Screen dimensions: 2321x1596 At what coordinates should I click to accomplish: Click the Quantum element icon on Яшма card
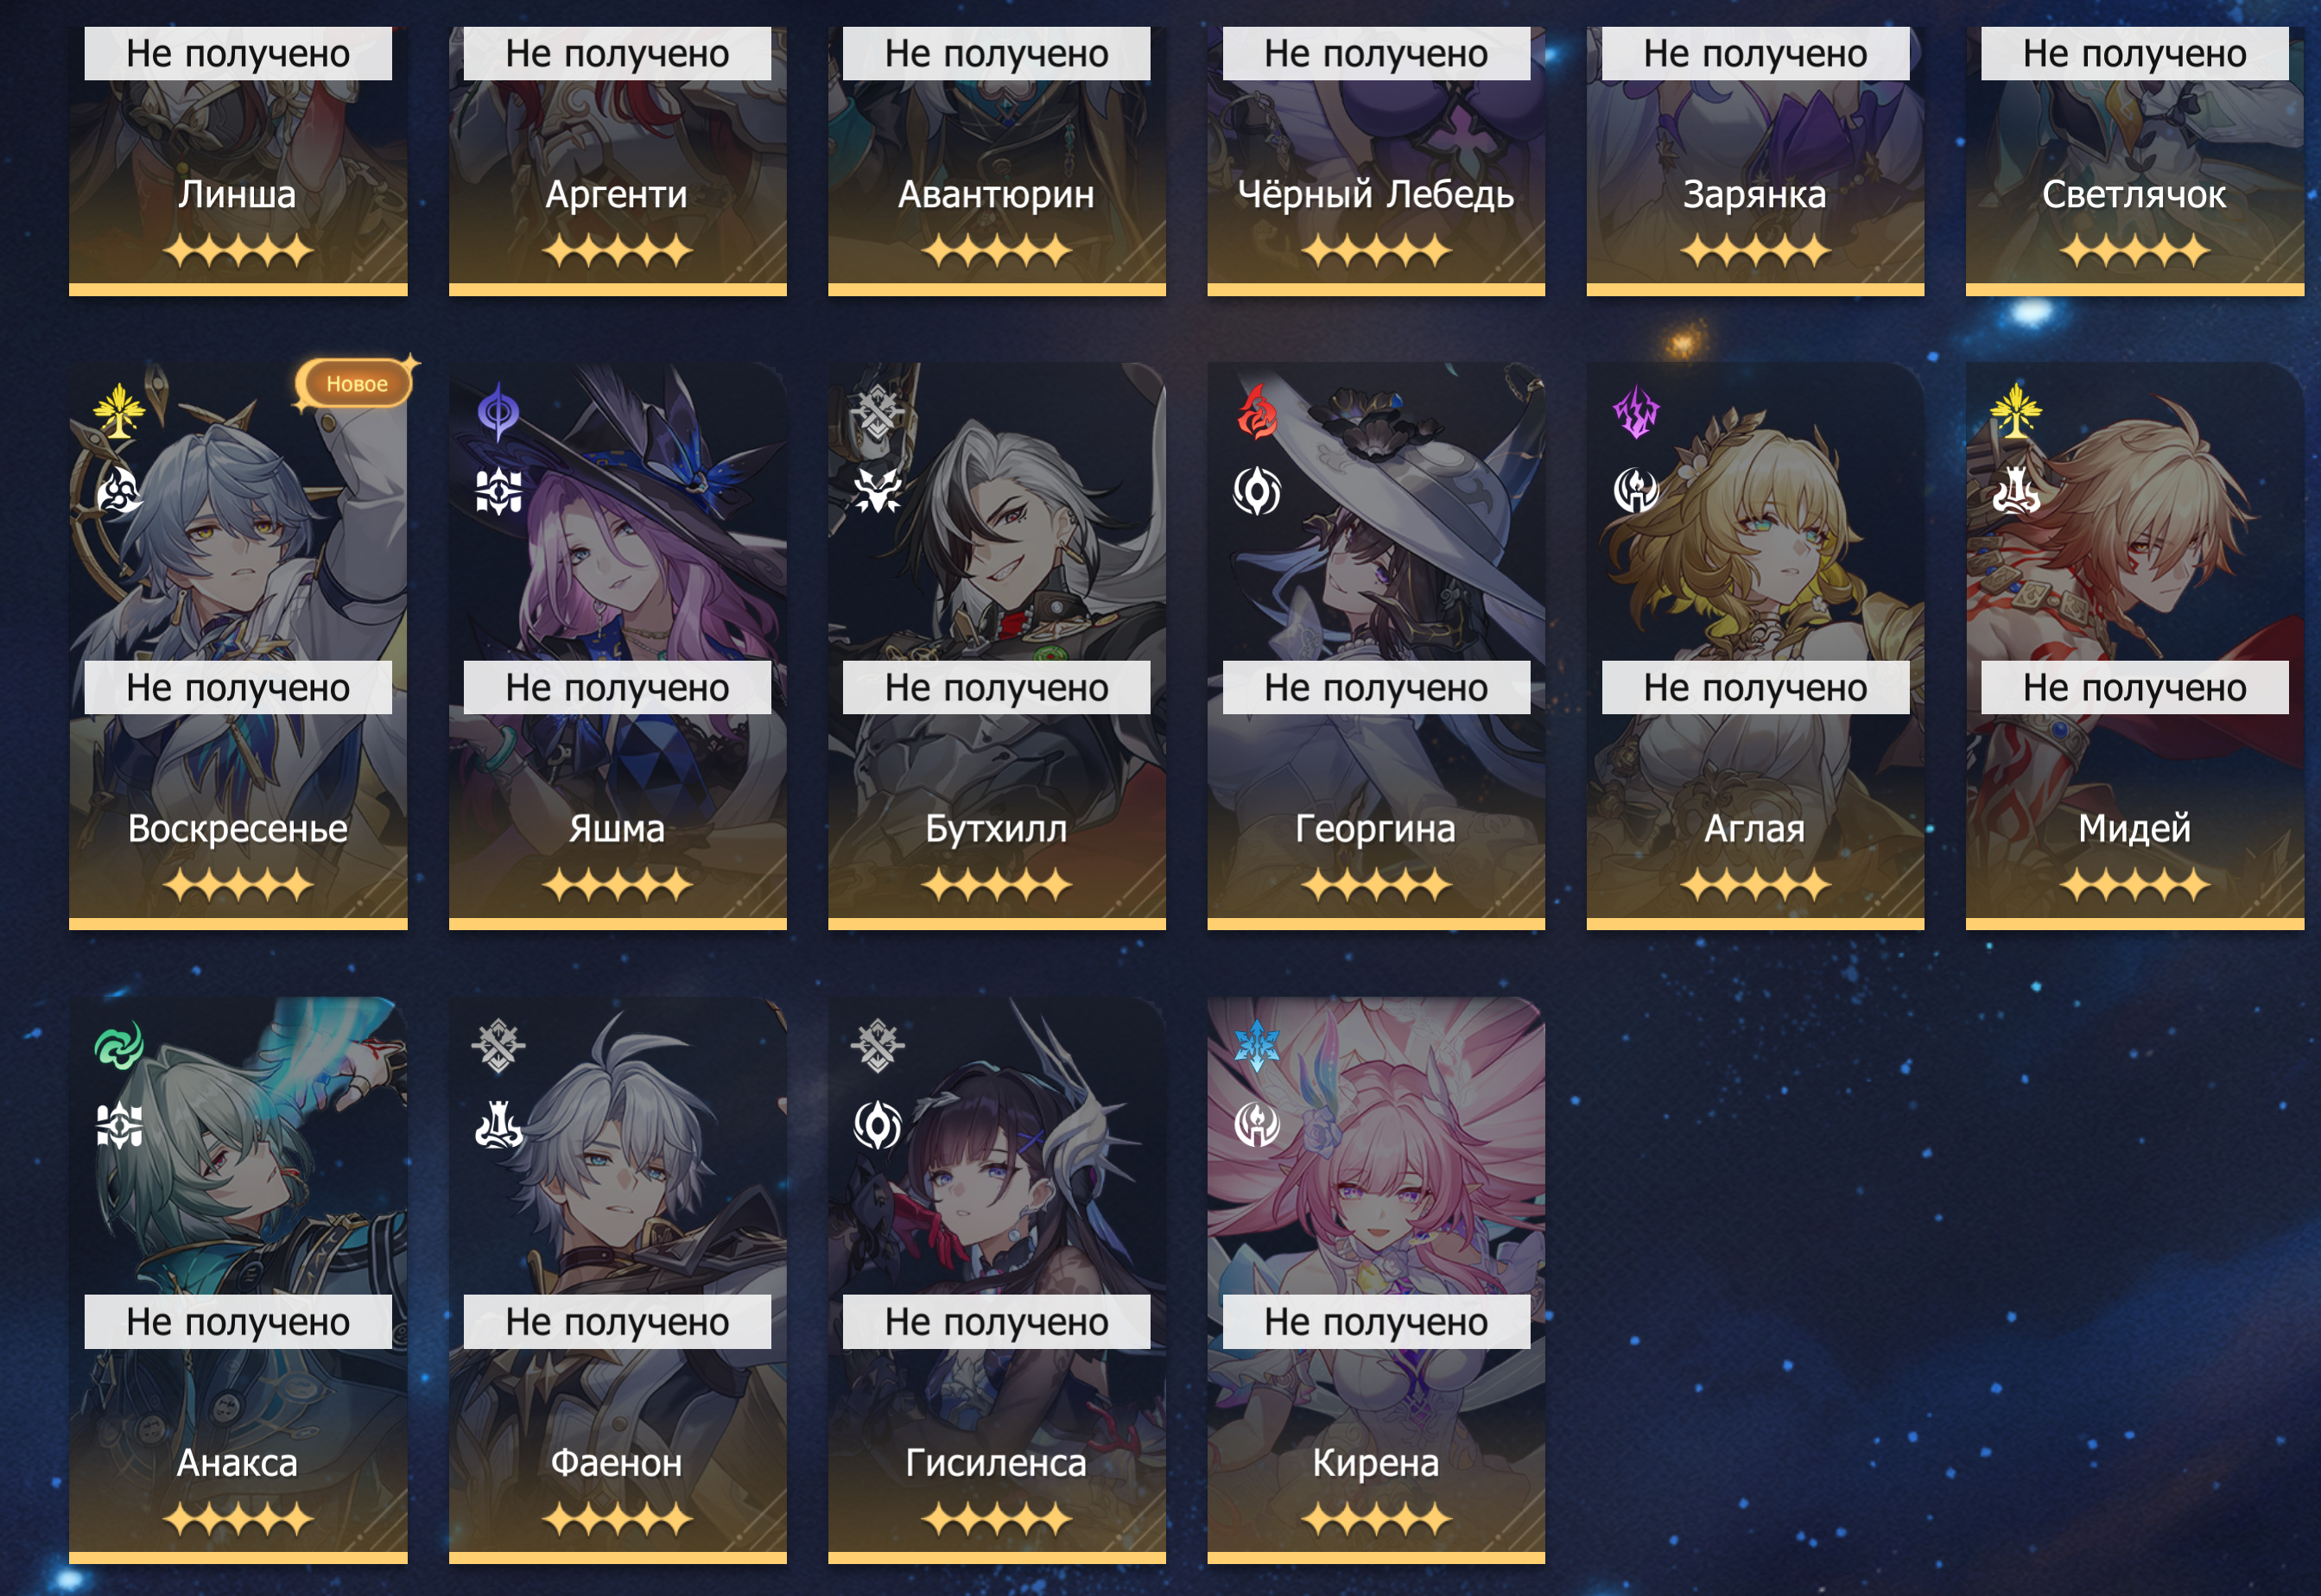pyautogui.click(x=498, y=411)
